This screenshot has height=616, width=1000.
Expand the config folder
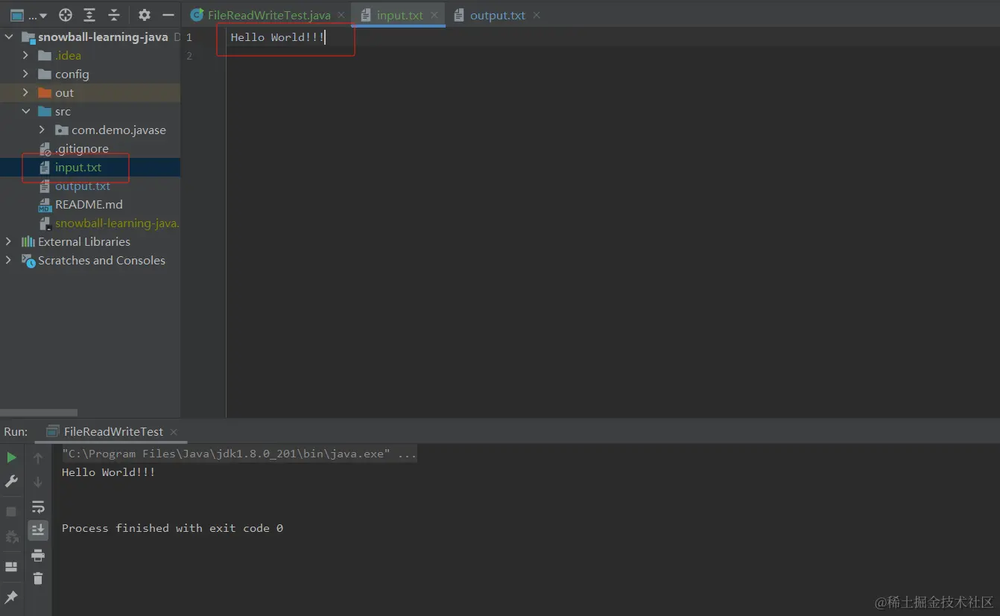coord(26,74)
